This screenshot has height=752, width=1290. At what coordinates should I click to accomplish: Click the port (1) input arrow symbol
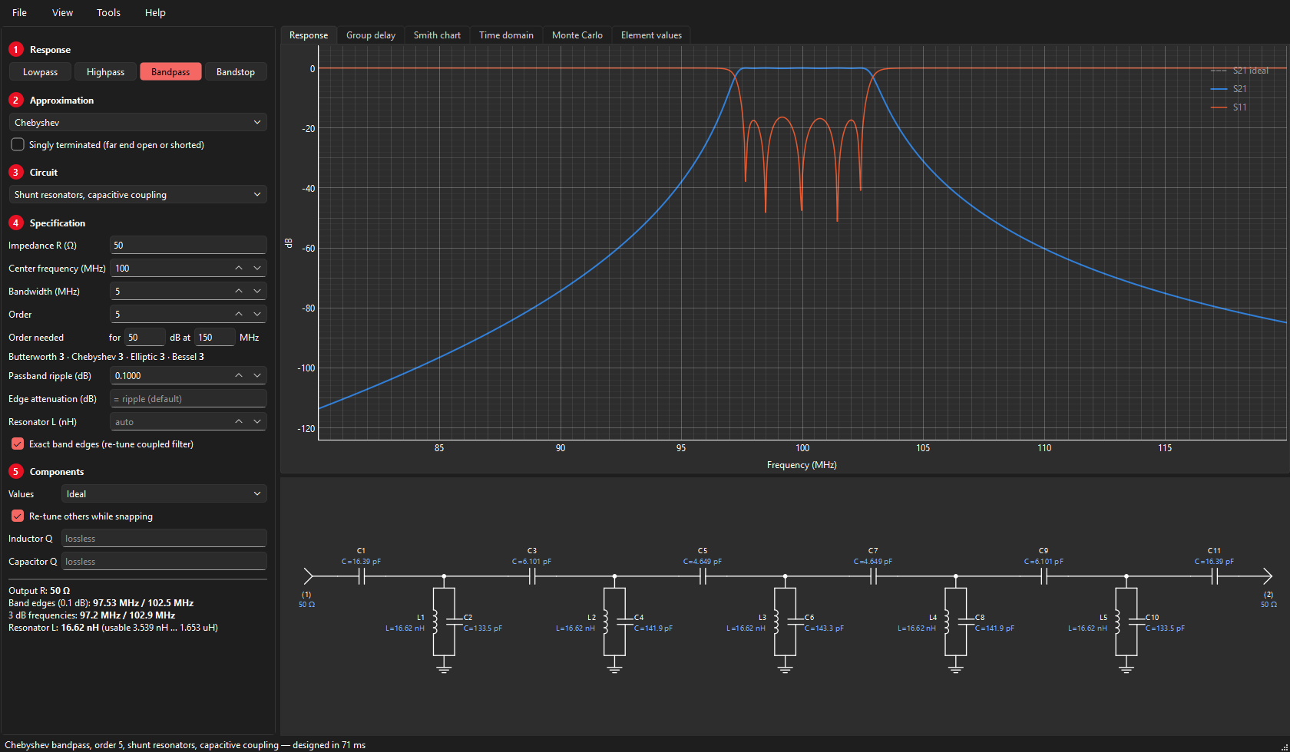click(309, 576)
